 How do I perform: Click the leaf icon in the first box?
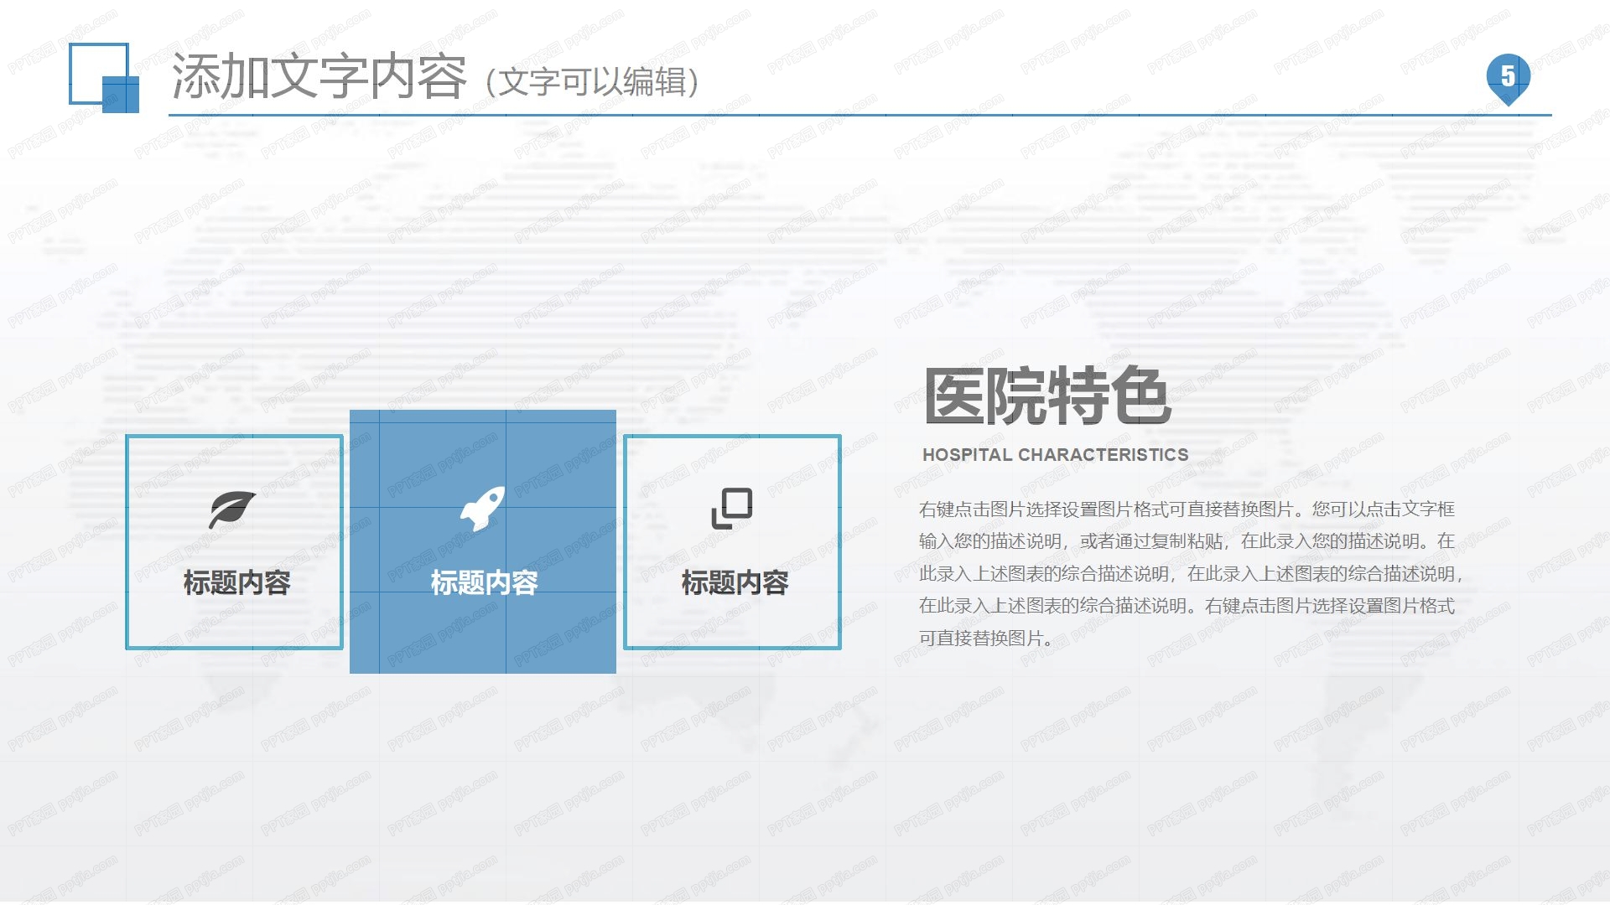coord(233,507)
